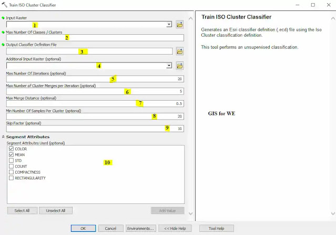Click the Output Classifier Definition File field
This screenshot has width=336, height=235.
(x=89, y=51)
